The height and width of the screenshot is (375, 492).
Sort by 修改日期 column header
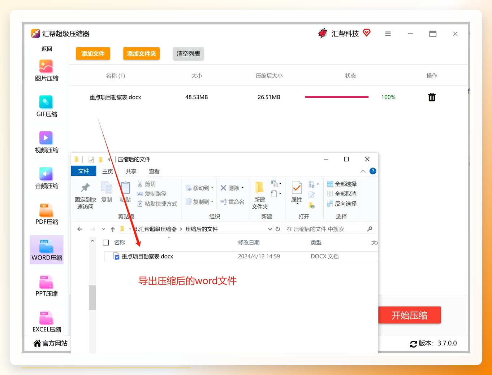point(249,243)
